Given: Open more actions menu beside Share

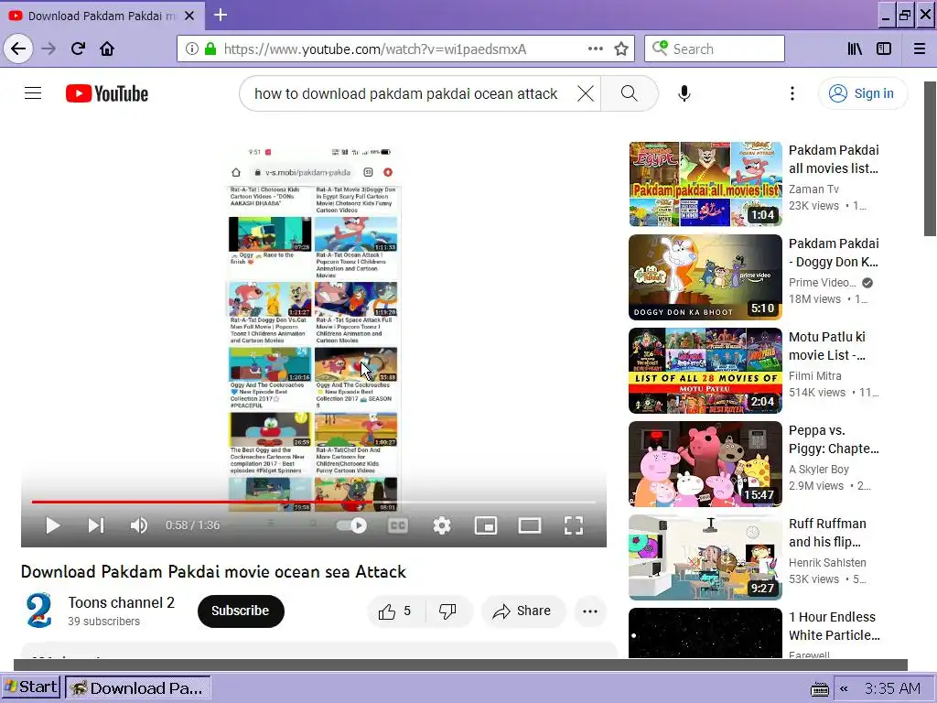Looking at the screenshot, I should 590,611.
